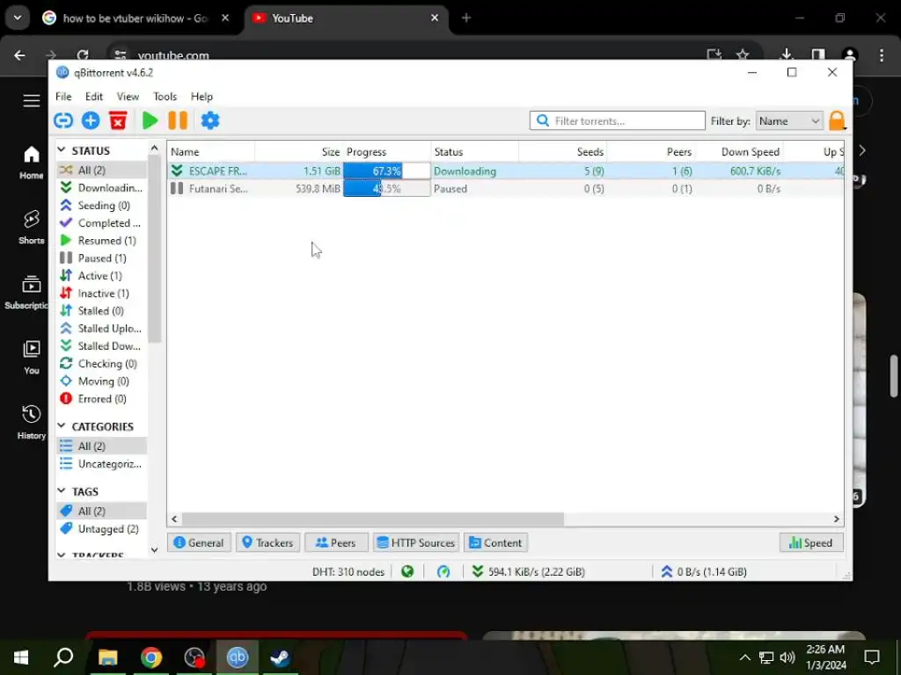Click in Filter torrents search field
901x675 pixels.
[617, 121]
